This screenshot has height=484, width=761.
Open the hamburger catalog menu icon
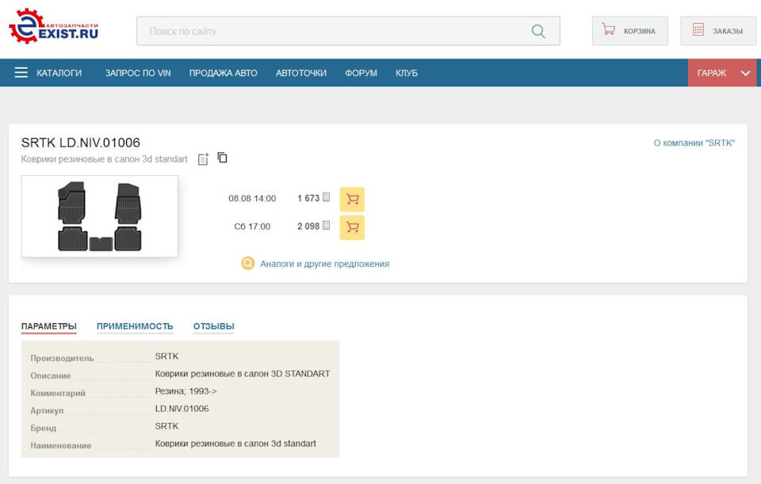coord(21,73)
